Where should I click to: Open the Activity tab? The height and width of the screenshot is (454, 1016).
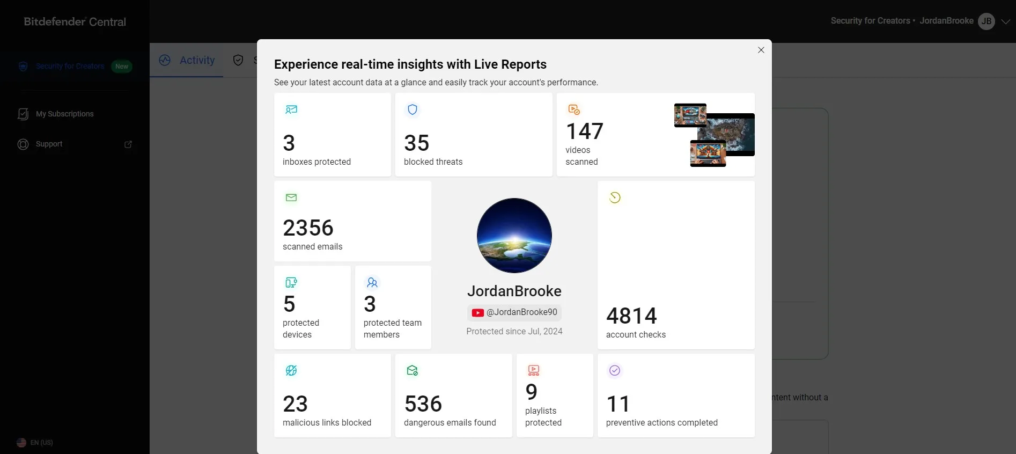click(187, 60)
